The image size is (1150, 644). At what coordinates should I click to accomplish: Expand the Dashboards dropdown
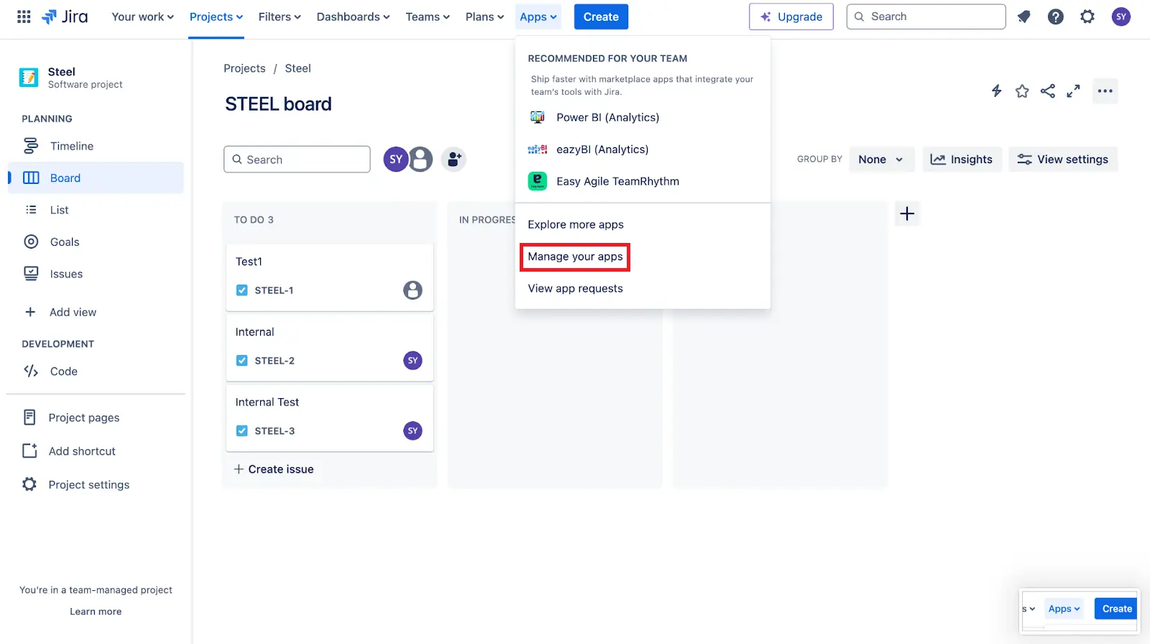pos(353,17)
